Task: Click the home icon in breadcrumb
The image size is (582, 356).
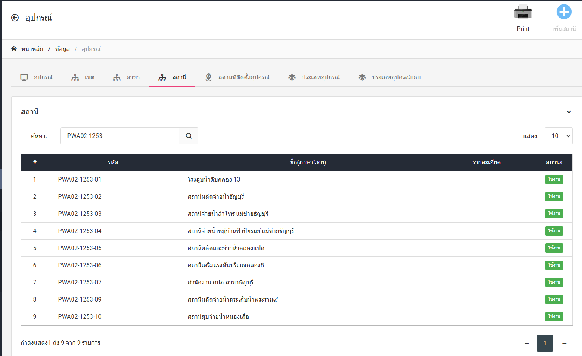Action: pos(14,49)
